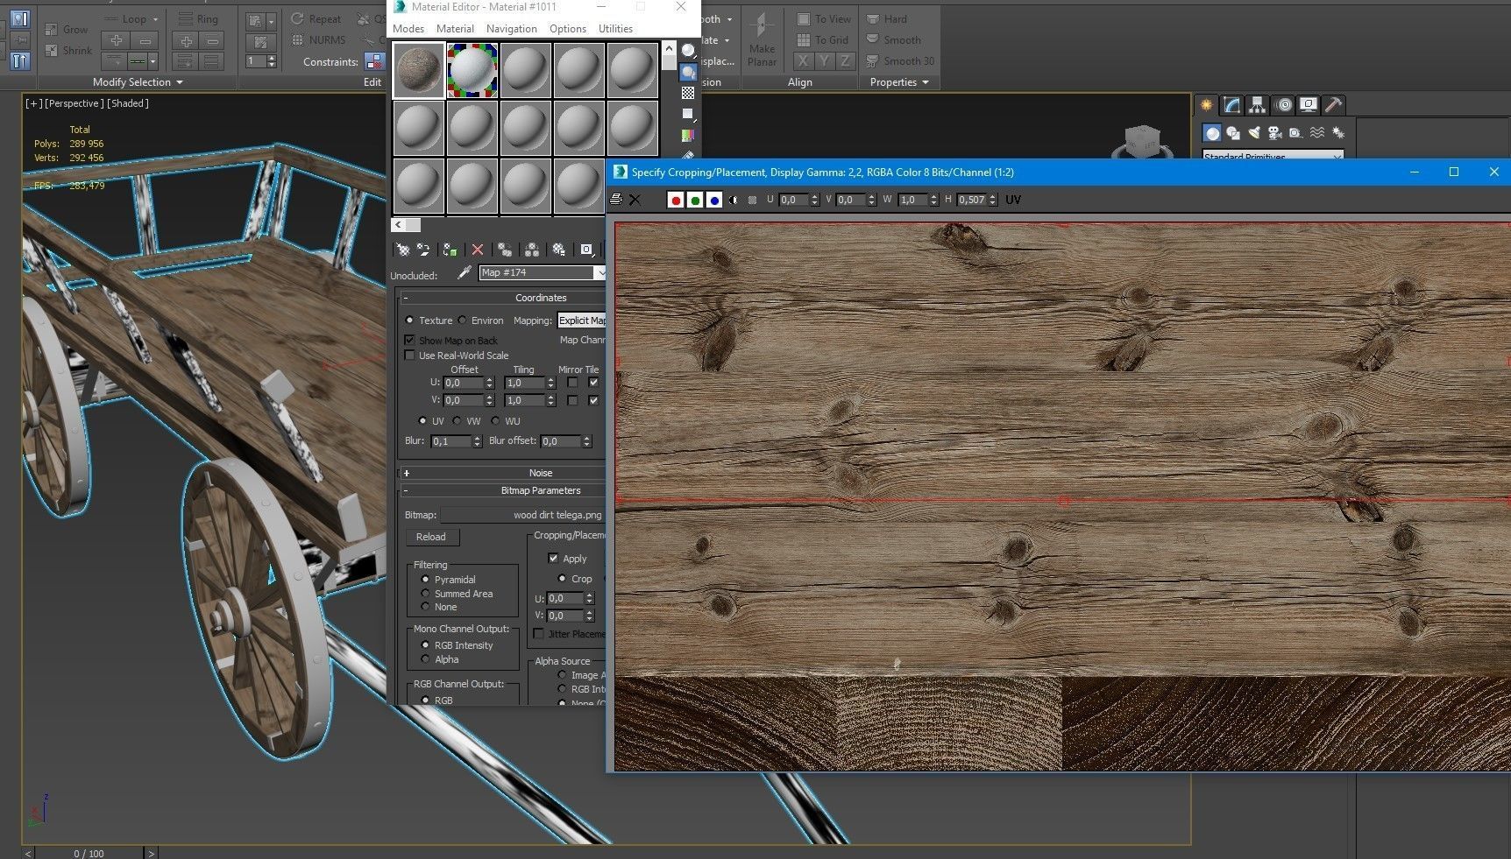Click the Sample Type sphere icon
The width and height of the screenshot is (1511, 859).
click(x=689, y=51)
